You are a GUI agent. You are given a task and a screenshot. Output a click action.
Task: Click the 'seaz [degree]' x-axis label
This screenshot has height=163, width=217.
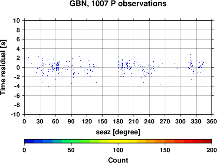pos(118,132)
